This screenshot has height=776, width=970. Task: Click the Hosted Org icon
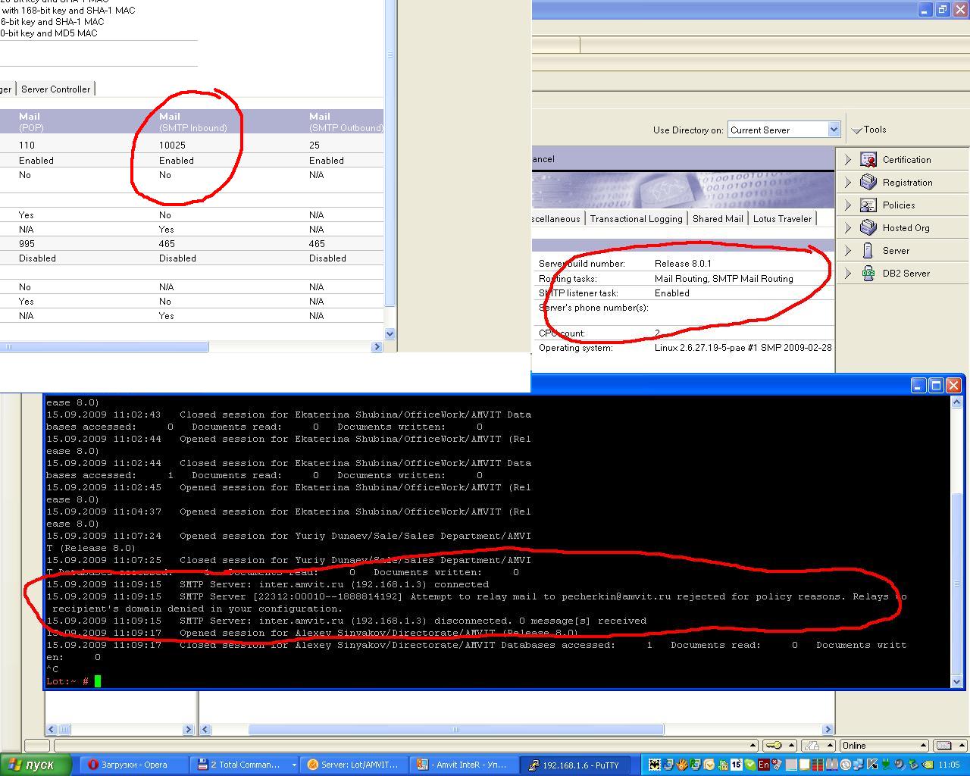coord(868,228)
